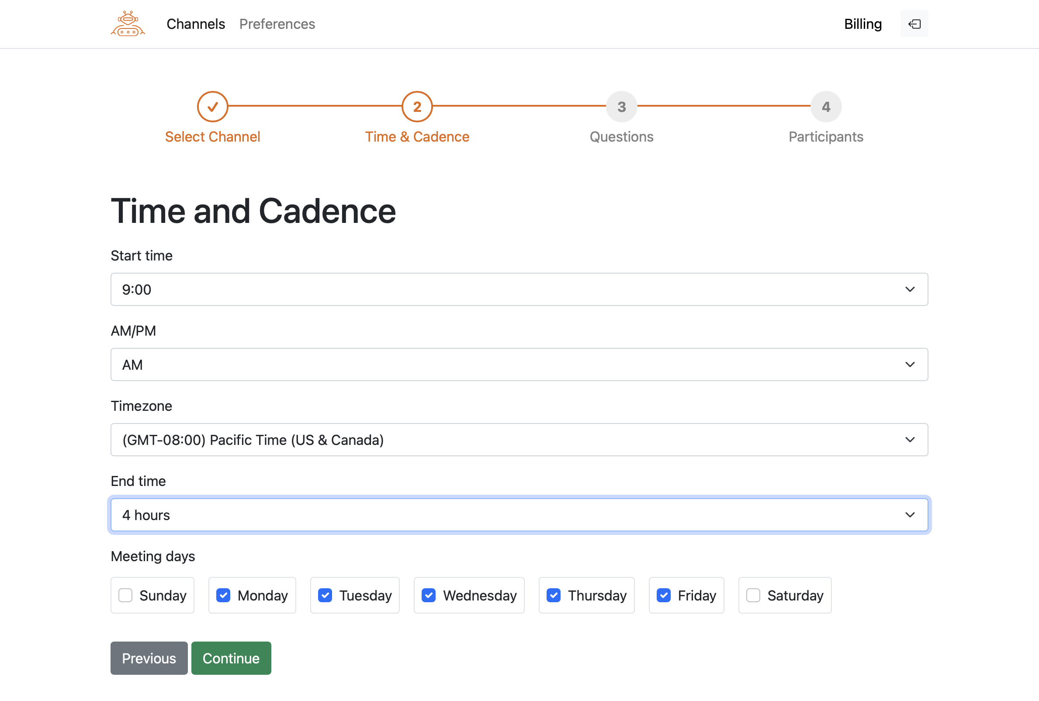The width and height of the screenshot is (1039, 701).
Task: Select the End time 4 hours dropdown
Action: [x=519, y=514]
